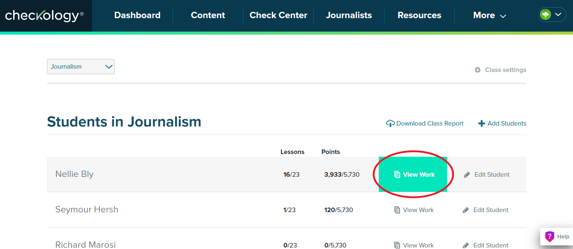The width and height of the screenshot is (573, 249).
Task: Click document icon in Seymour Hersh row
Action: point(397,210)
